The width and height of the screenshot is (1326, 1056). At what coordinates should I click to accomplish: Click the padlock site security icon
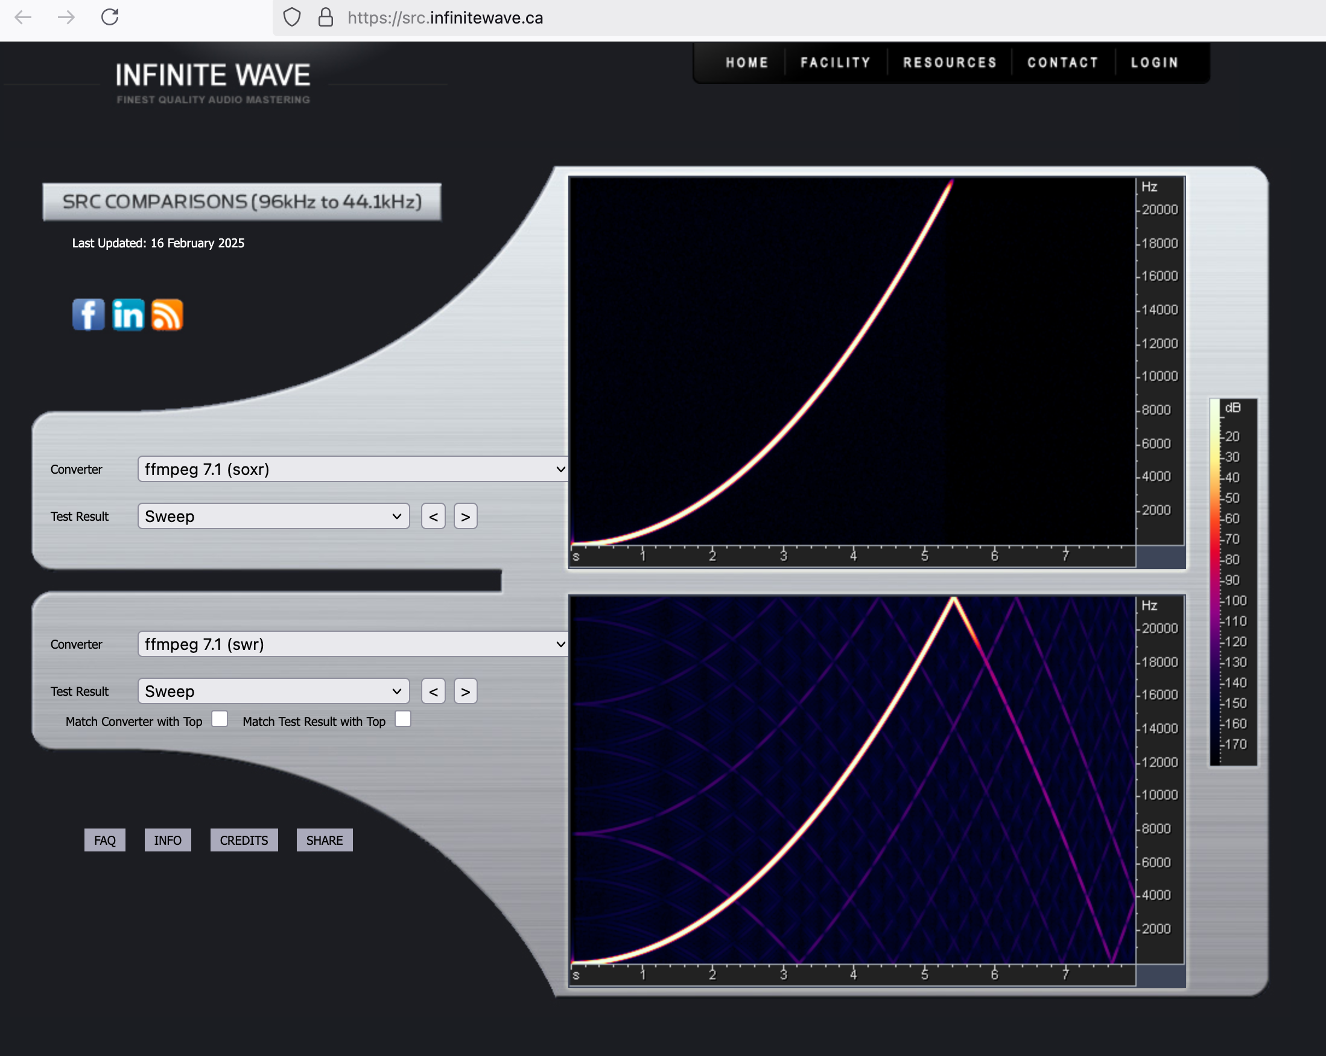coord(325,17)
